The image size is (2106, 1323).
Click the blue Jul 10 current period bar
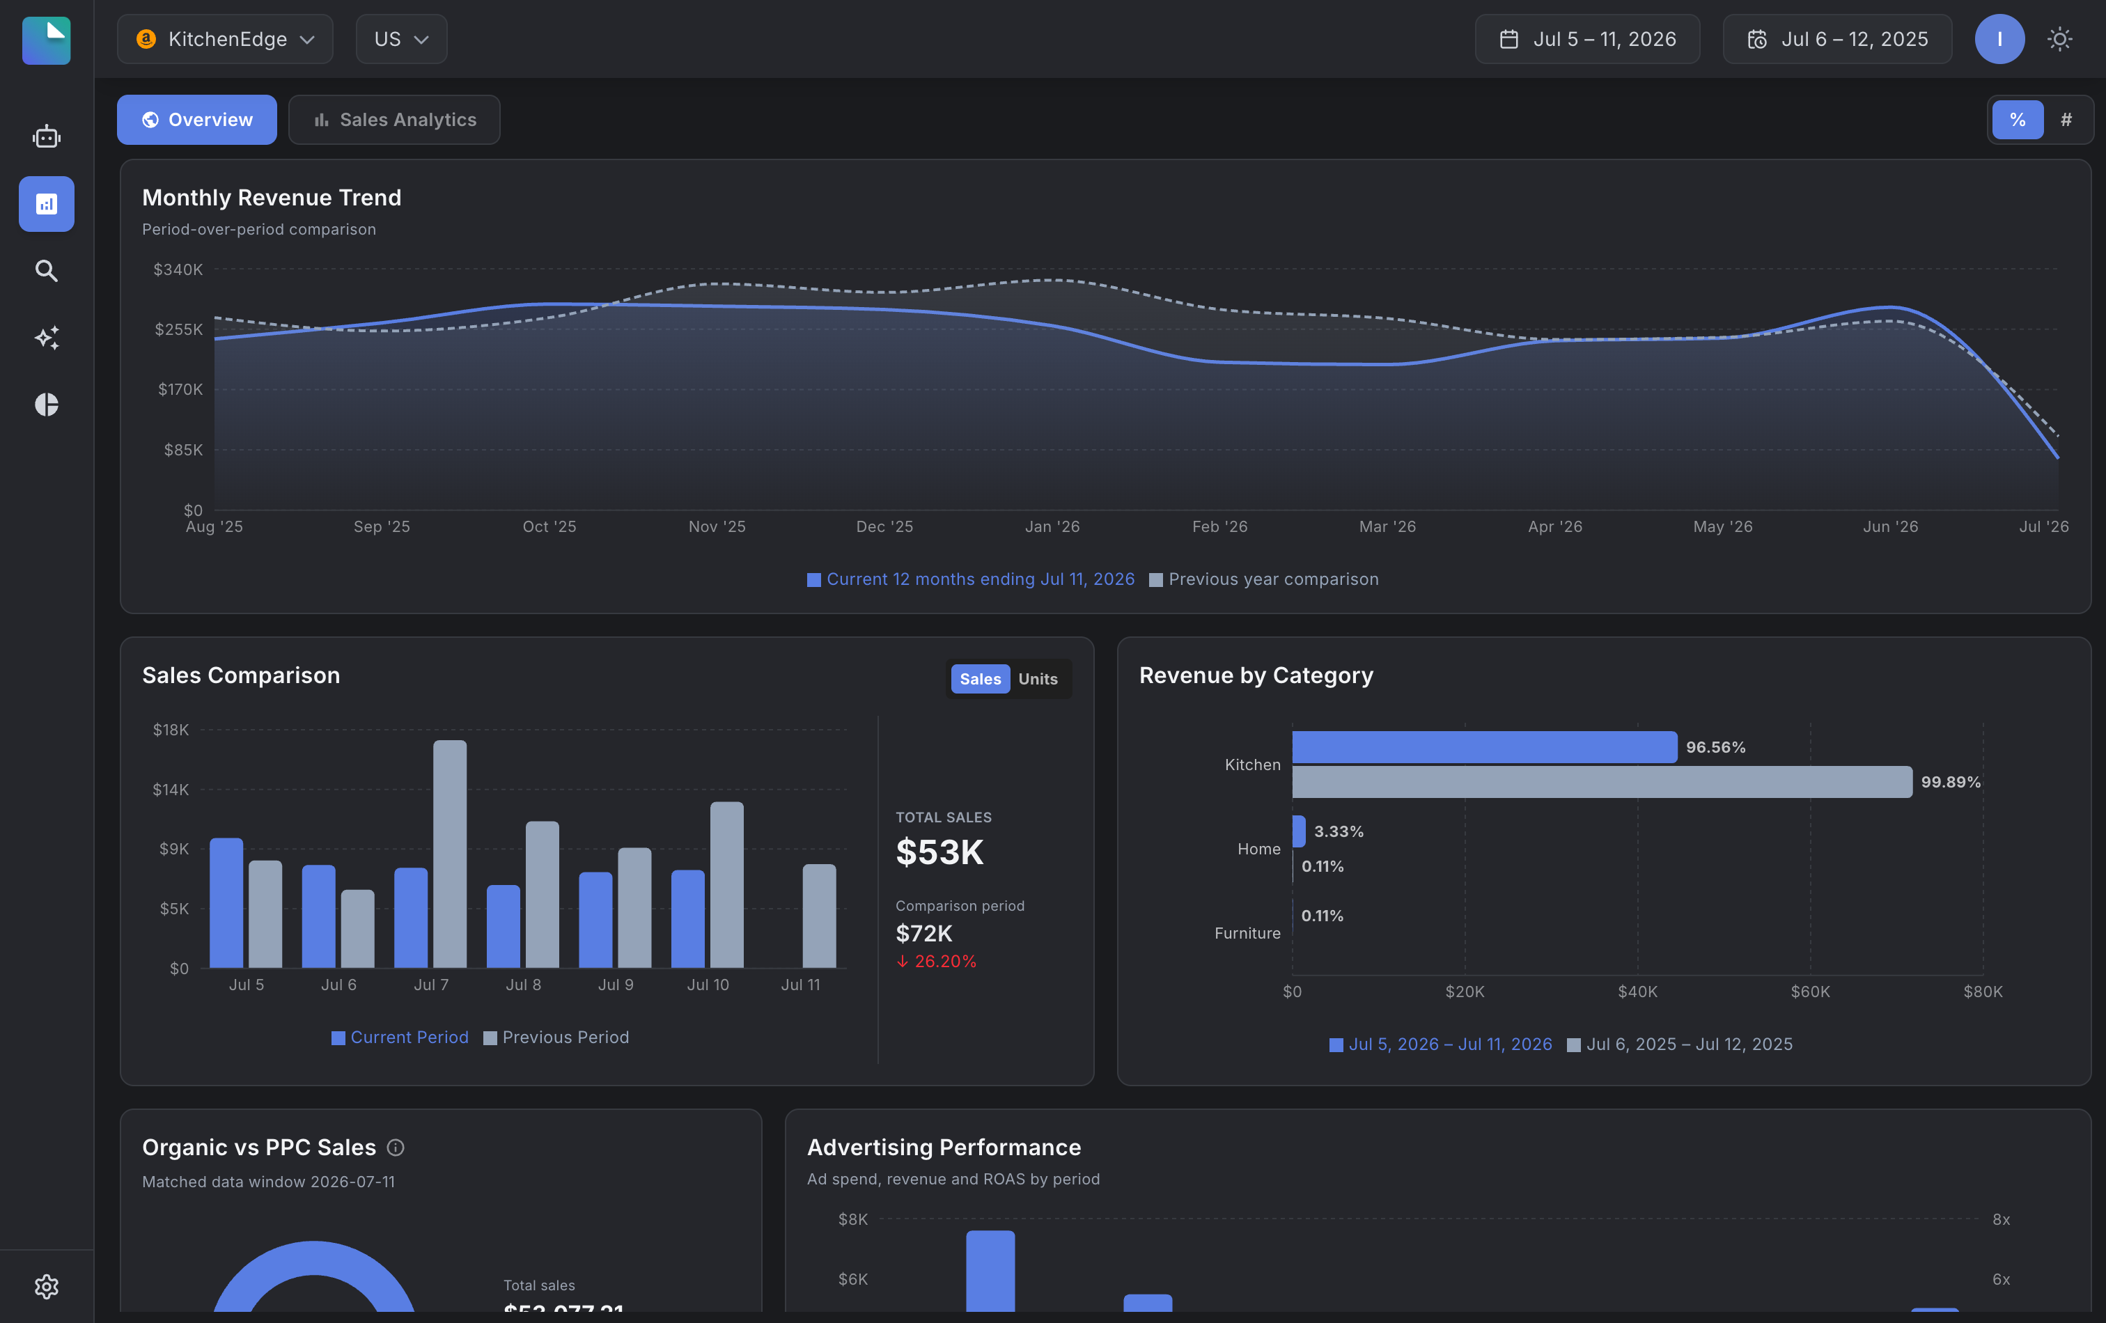point(687,919)
